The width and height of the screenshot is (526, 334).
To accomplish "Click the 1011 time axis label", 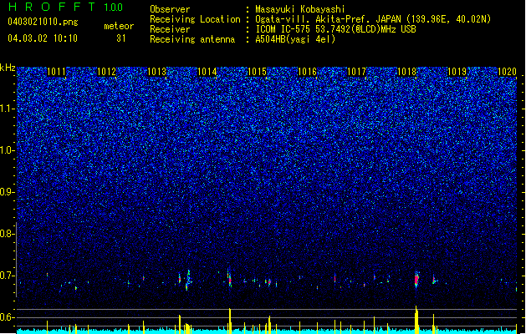I will (56, 72).
